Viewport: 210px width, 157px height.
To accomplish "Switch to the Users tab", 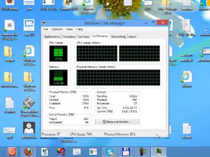I will pyautogui.click(x=132, y=36).
